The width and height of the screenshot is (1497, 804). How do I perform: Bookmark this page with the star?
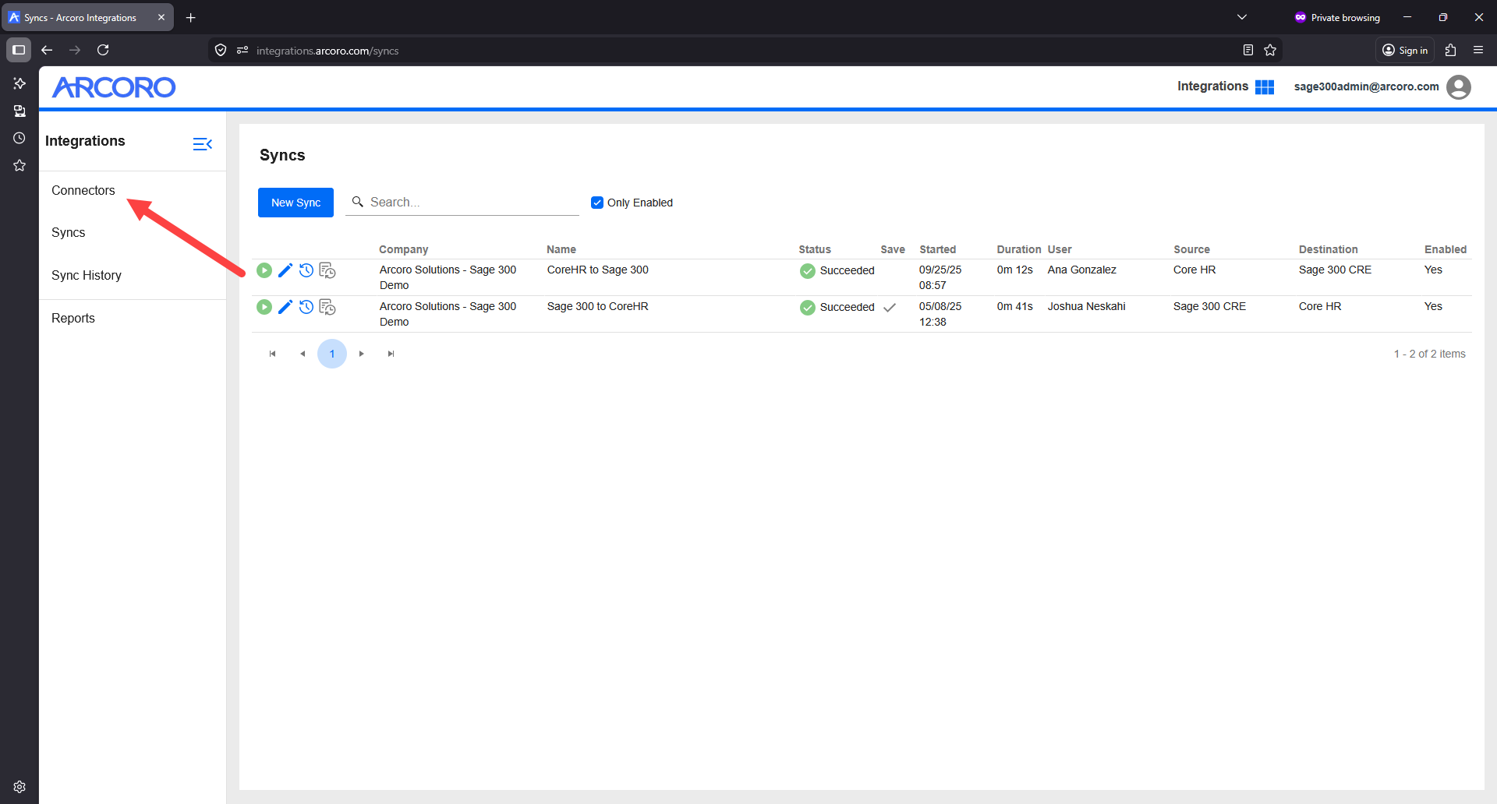click(1270, 50)
